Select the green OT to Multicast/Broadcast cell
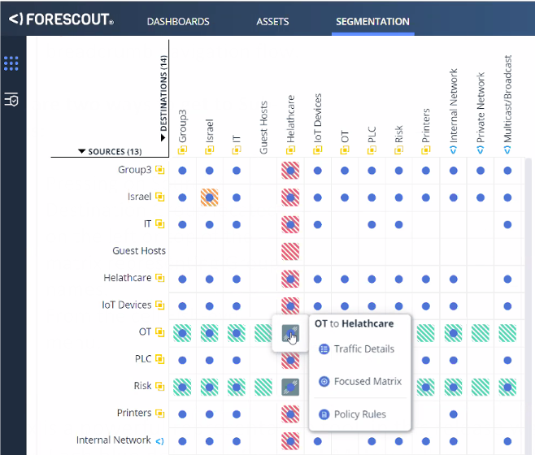 pyautogui.click(x=507, y=333)
